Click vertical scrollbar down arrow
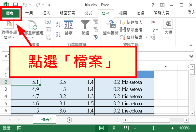This screenshot has width=196, height=132. (x=192, y=113)
